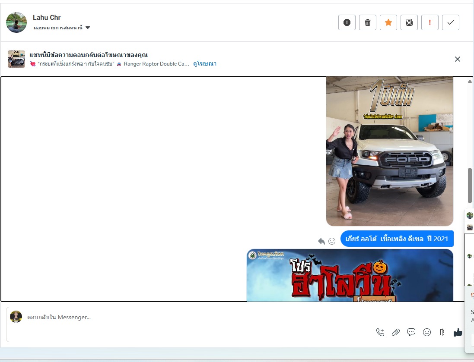This screenshot has height=362, width=474.
Task: Click the Lahu Chr contact name
Action: click(47, 17)
